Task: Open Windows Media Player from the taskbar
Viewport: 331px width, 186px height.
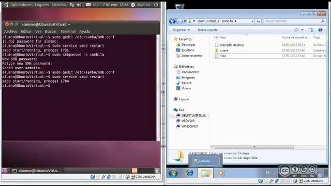Action: point(221,173)
